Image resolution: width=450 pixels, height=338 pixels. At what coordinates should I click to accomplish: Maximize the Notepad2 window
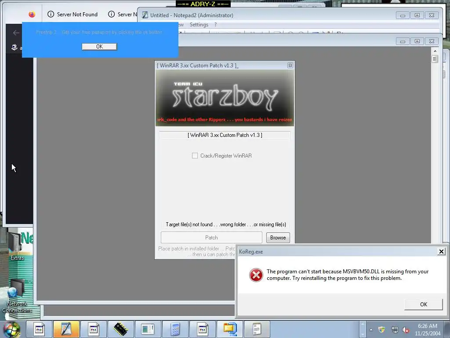[417, 15]
